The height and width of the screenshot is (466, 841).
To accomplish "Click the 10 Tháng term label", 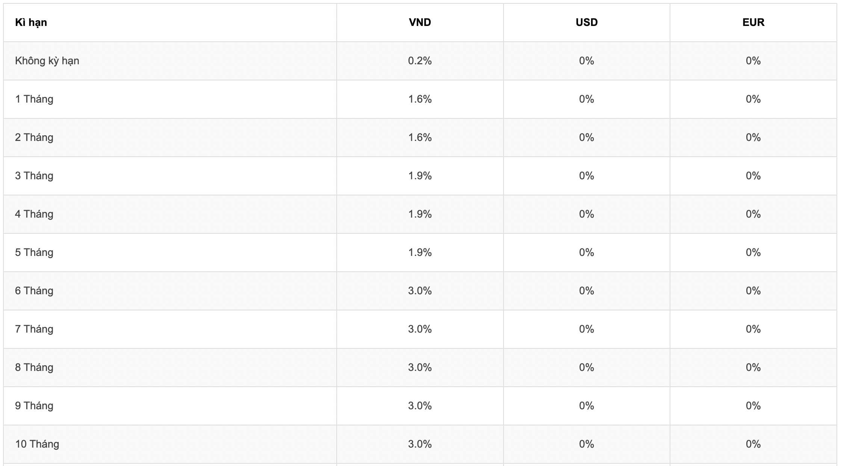I will (x=37, y=444).
